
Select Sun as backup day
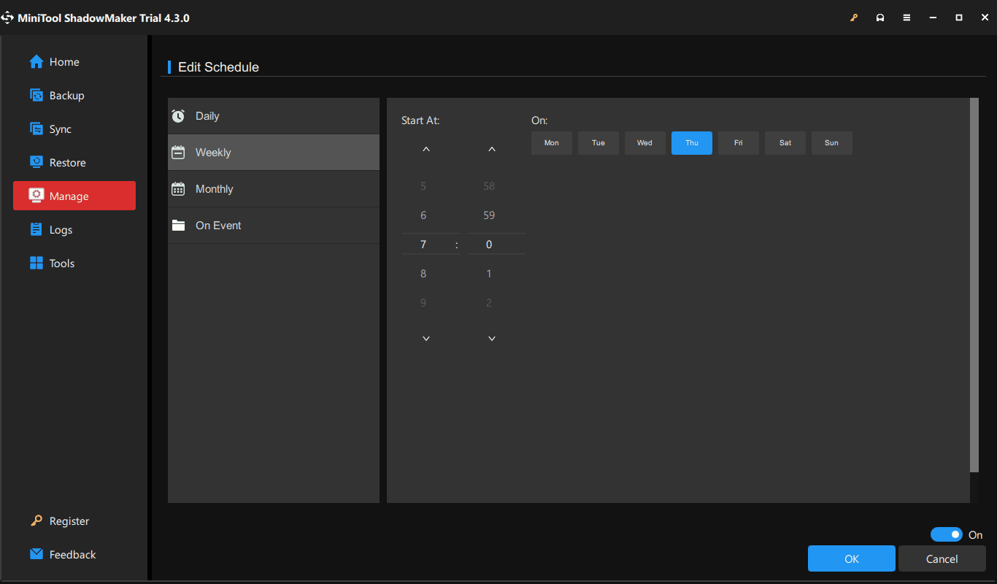832,143
